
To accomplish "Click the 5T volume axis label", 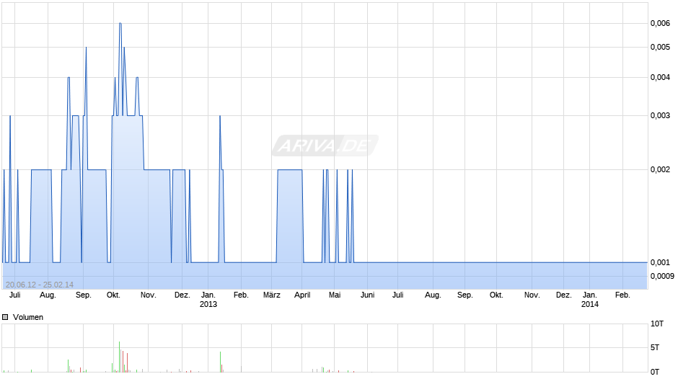I will click(x=655, y=347).
